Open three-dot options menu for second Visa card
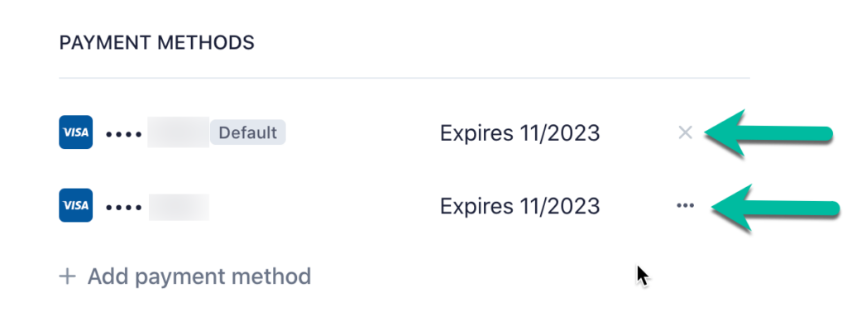 point(685,205)
